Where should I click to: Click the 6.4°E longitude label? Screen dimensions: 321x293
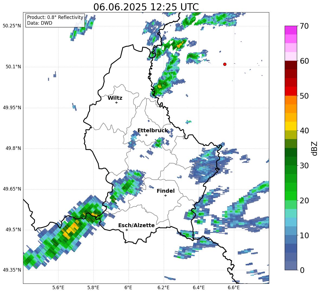tap(198, 288)
